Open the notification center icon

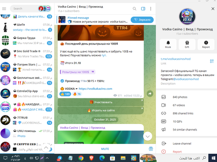[5, 158]
